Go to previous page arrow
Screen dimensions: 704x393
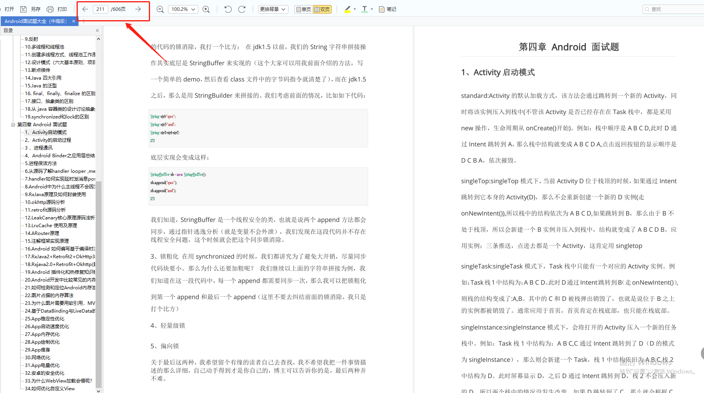[x=85, y=9]
